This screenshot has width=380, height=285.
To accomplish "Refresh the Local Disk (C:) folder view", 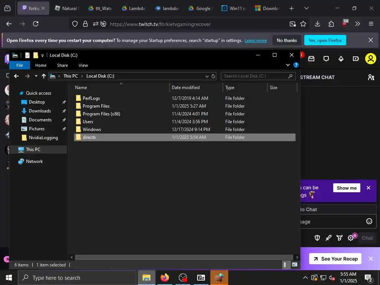I will tap(213, 76).
